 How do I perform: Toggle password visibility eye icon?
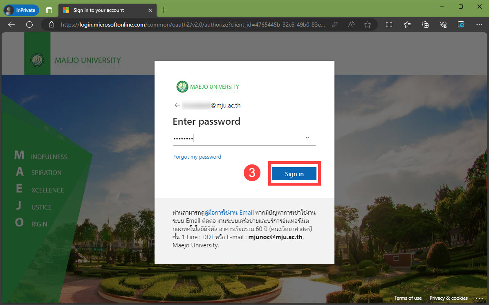pyautogui.click(x=307, y=139)
